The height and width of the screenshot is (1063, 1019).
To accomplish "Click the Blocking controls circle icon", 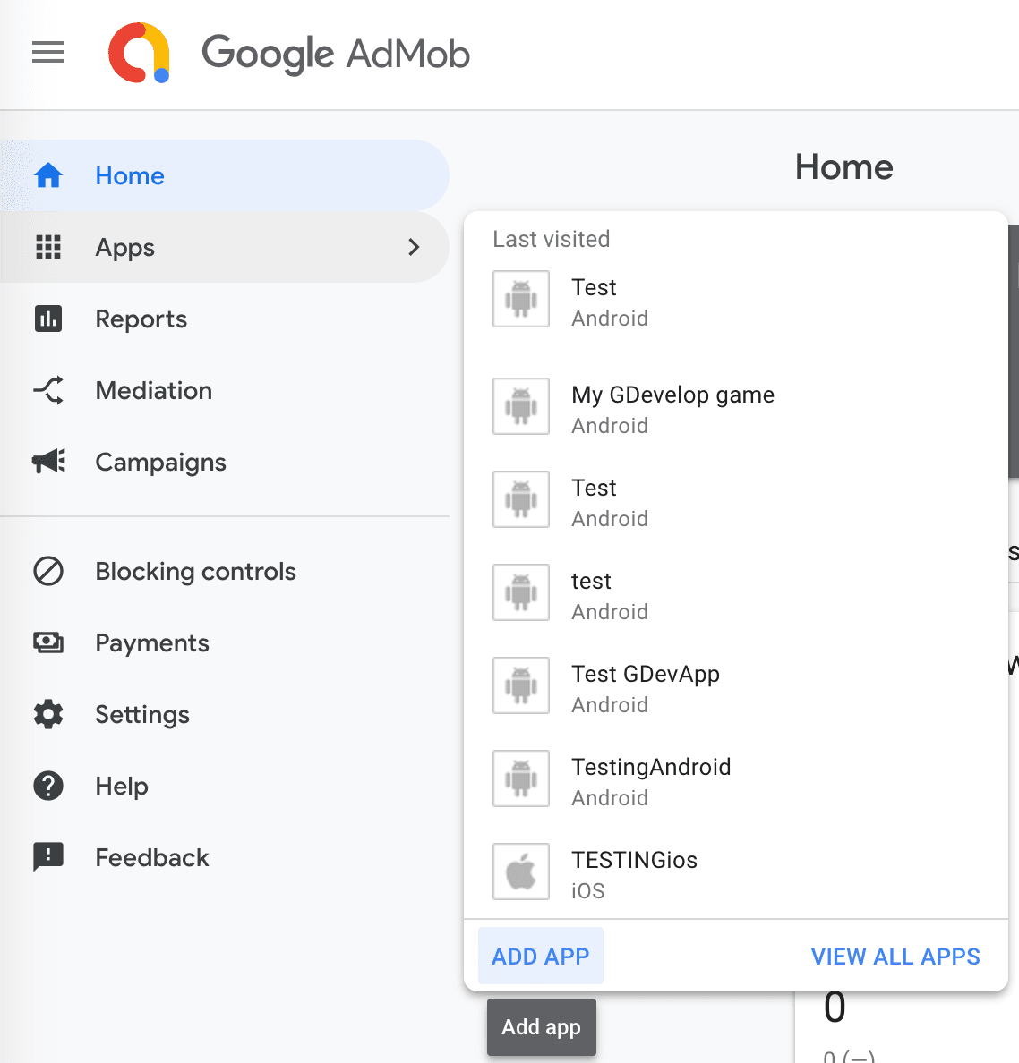I will [x=48, y=571].
